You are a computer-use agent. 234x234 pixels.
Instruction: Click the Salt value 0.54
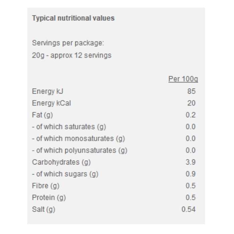189,210
